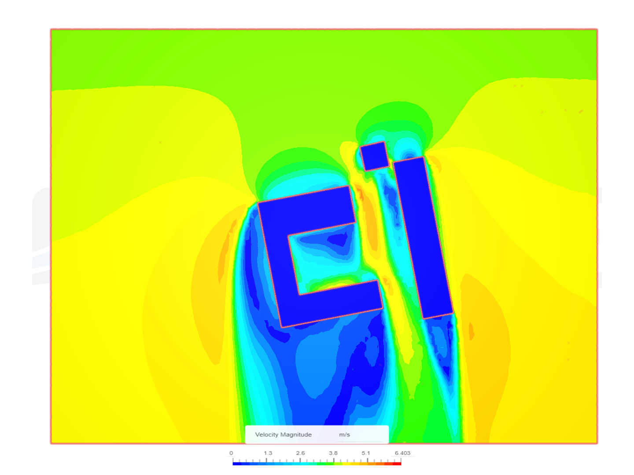Open the m/s unit dropdown
This screenshot has height=475, width=634.
(360, 435)
